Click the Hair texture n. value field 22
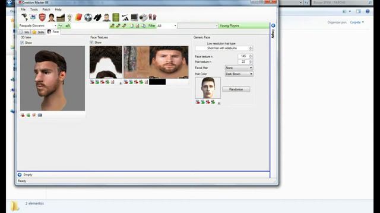 click(x=243, y=62)
